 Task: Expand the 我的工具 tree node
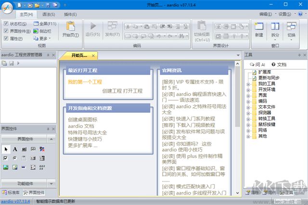pos(248,84)
